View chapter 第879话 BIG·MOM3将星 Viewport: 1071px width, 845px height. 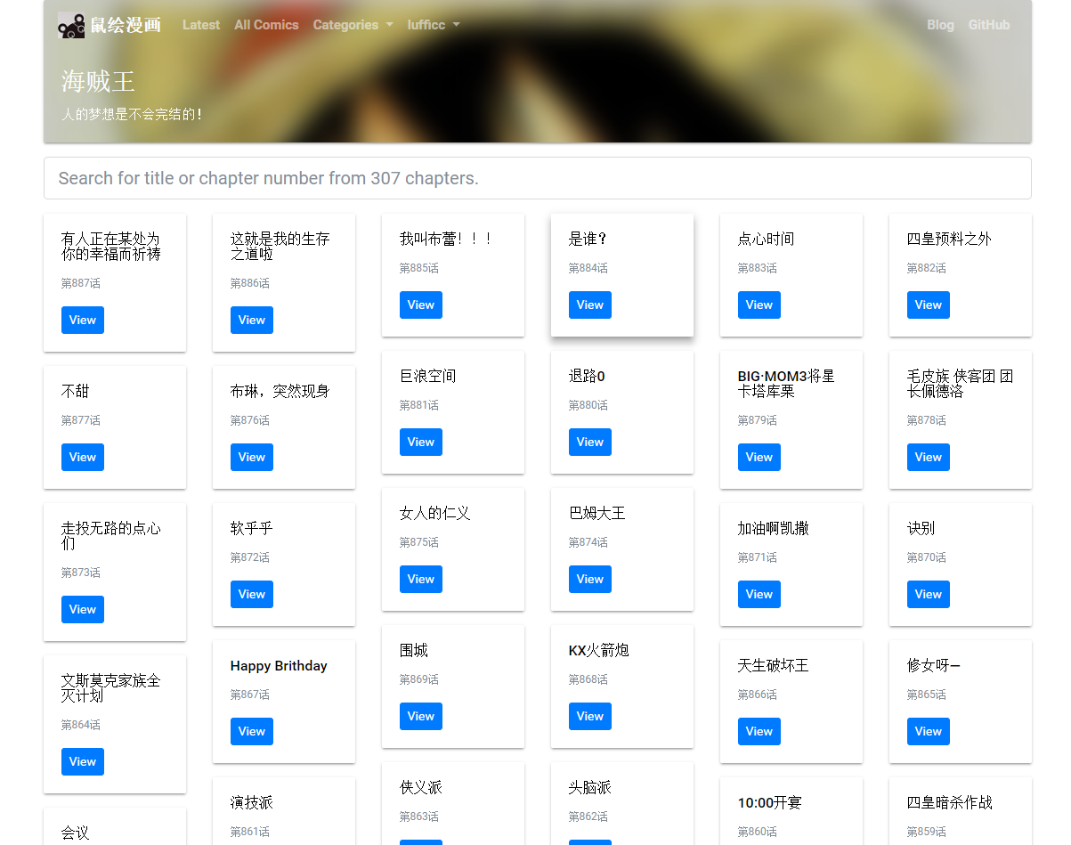(759, 458)
